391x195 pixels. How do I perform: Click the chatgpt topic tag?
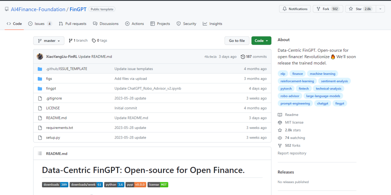(x=323, y=104)
